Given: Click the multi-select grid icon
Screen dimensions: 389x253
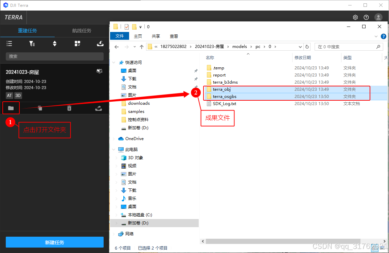Looking at the screenshot, I should point(77,44).
